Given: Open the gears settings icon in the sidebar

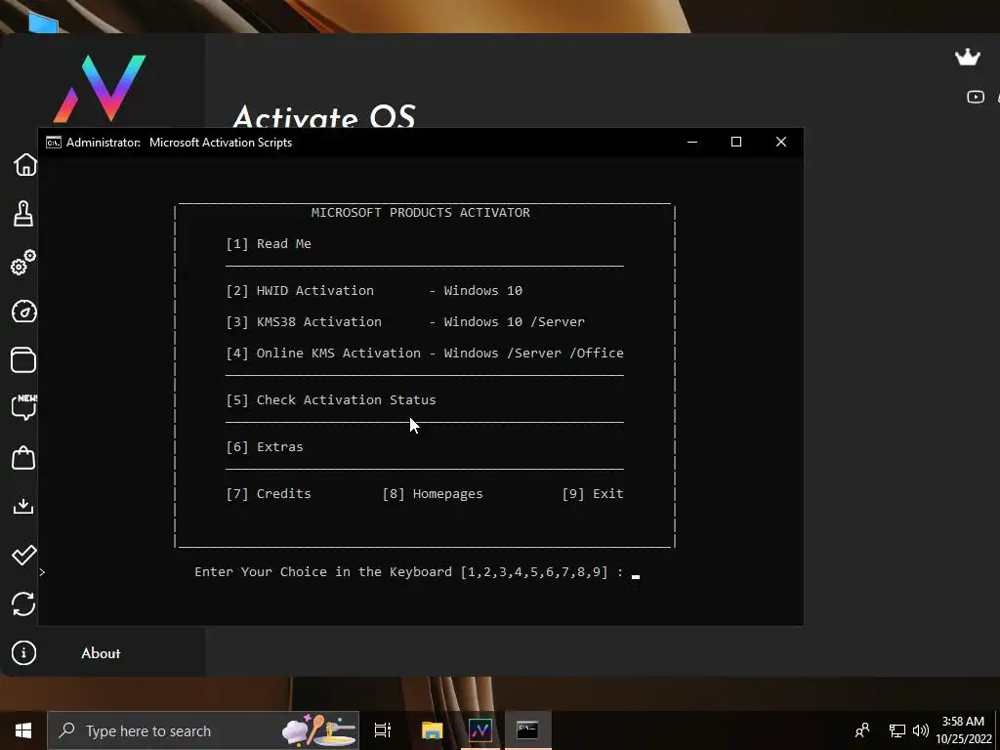Looking at the screenshot, I should (x=23, y=262).
